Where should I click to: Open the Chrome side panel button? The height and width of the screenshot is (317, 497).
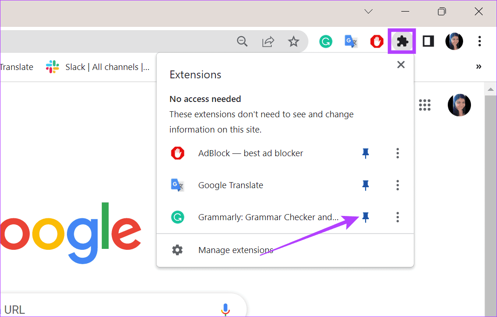[x=428, y=41]
